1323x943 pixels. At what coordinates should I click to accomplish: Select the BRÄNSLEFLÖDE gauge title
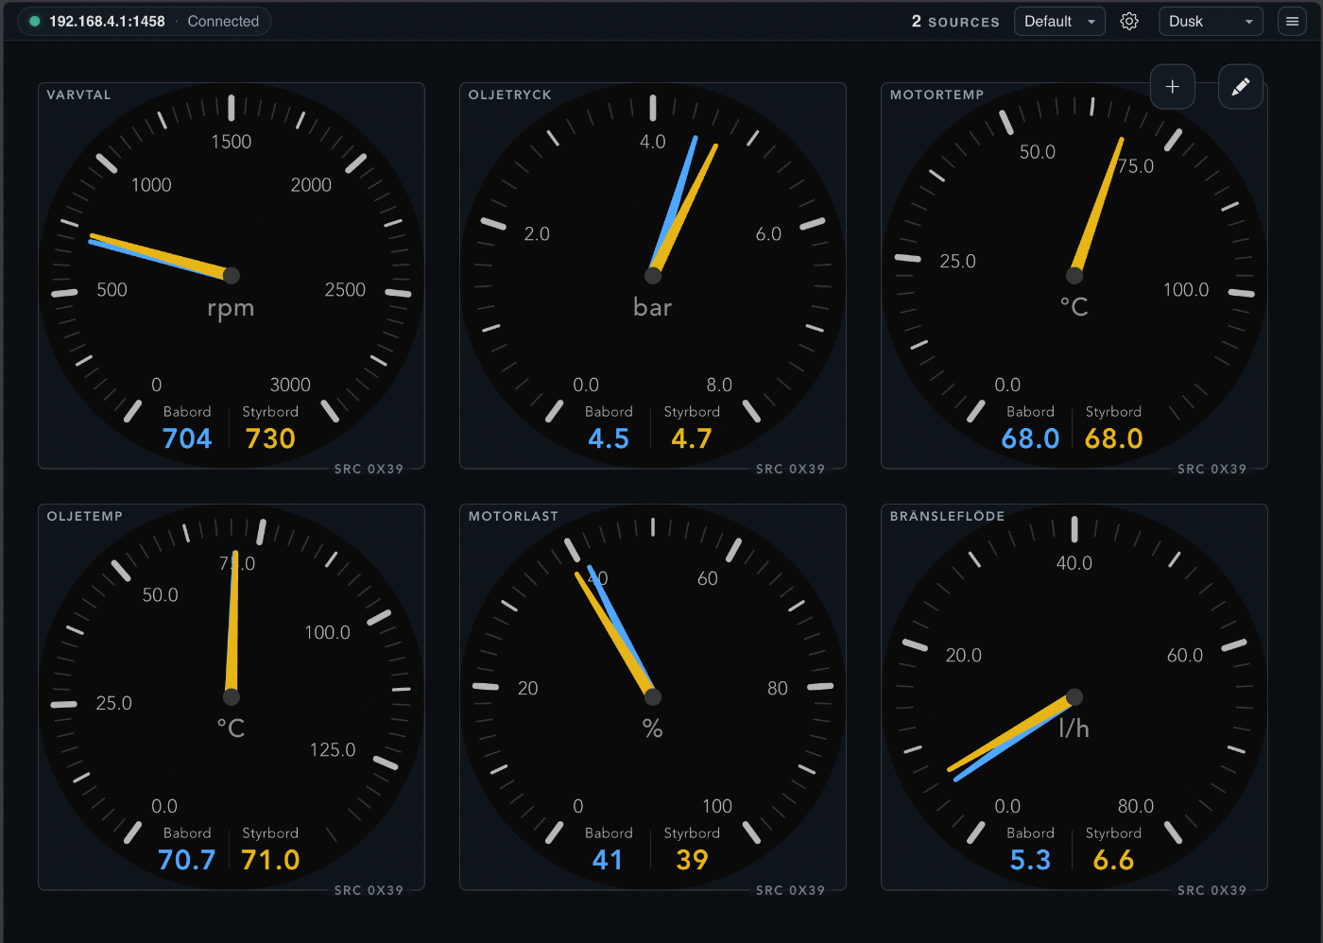tap(948, 516)
